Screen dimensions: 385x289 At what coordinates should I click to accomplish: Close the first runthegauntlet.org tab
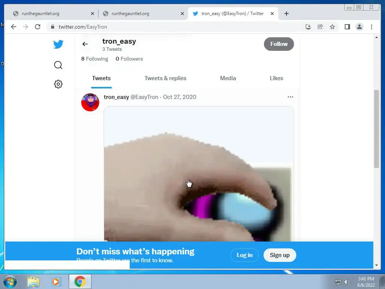(92, 14)
